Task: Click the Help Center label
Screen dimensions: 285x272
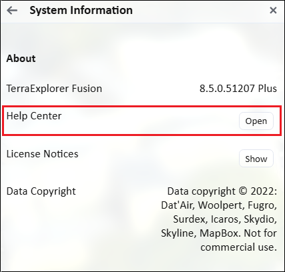Action: 34,116
